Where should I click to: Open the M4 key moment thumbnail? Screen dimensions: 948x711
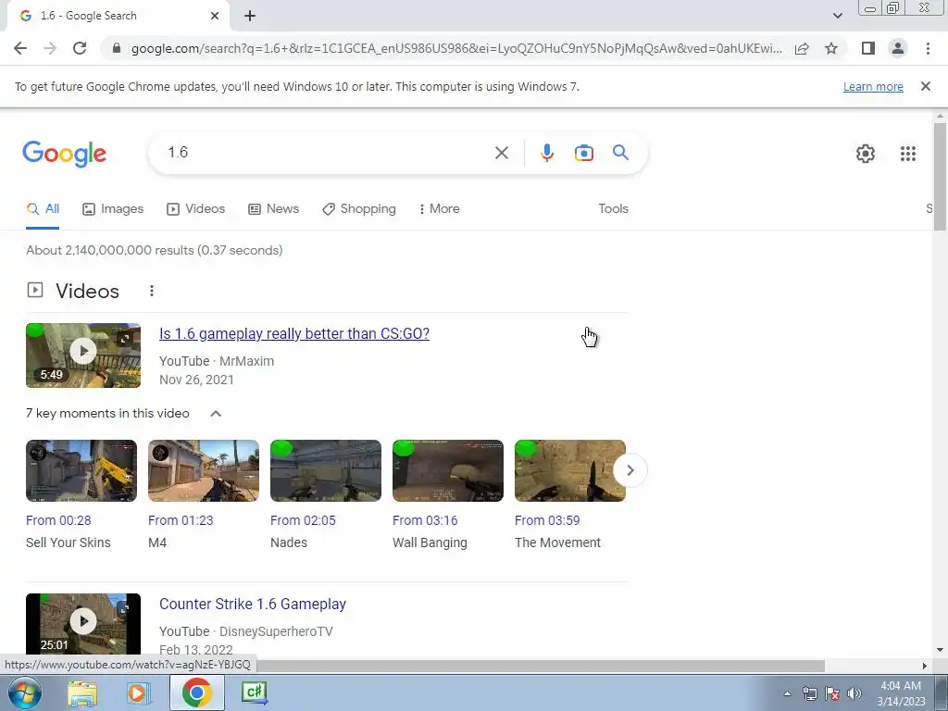[203, 470]
